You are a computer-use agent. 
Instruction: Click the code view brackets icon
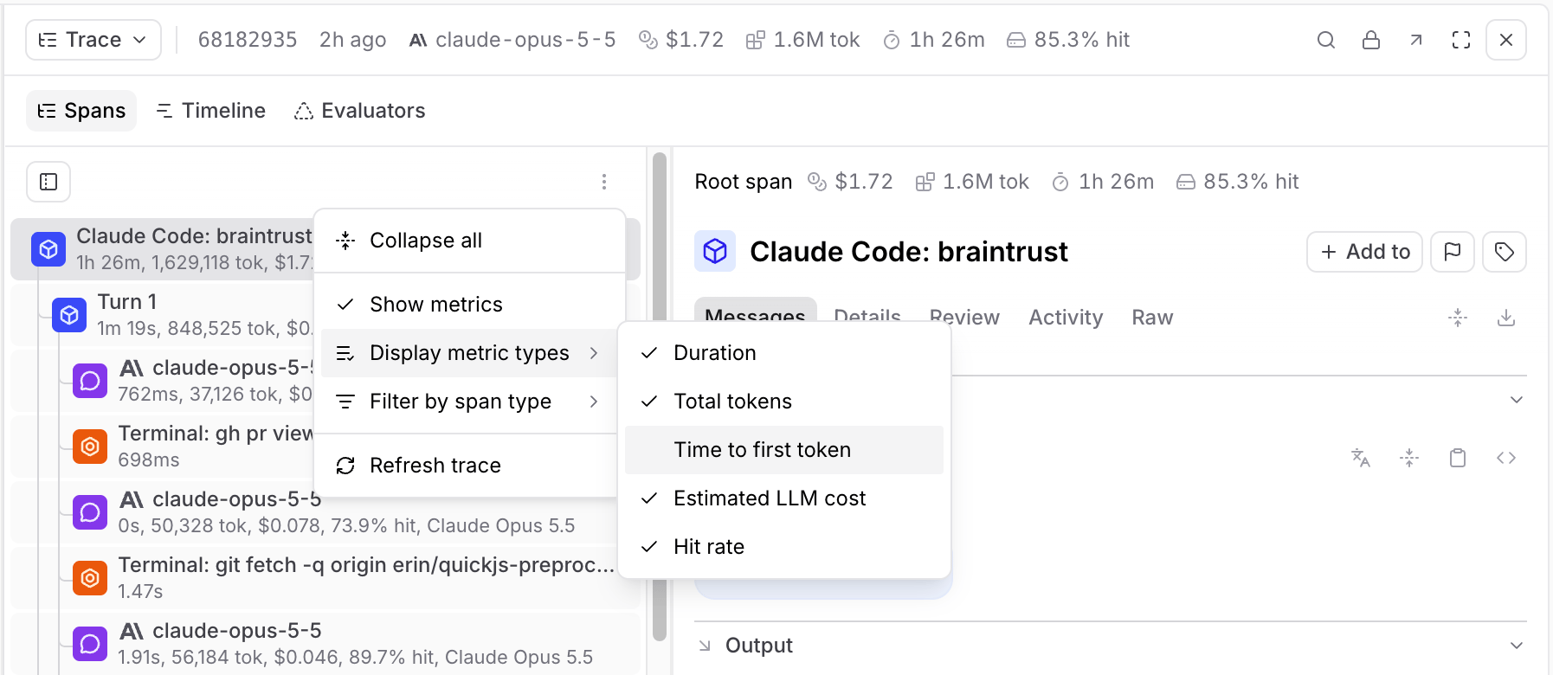(x=1506, y=458)
